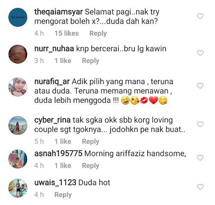This screenshot has width=215, height=205.
Task: Like nurafiq_ar's comment via heart
Action: point(200,86)
